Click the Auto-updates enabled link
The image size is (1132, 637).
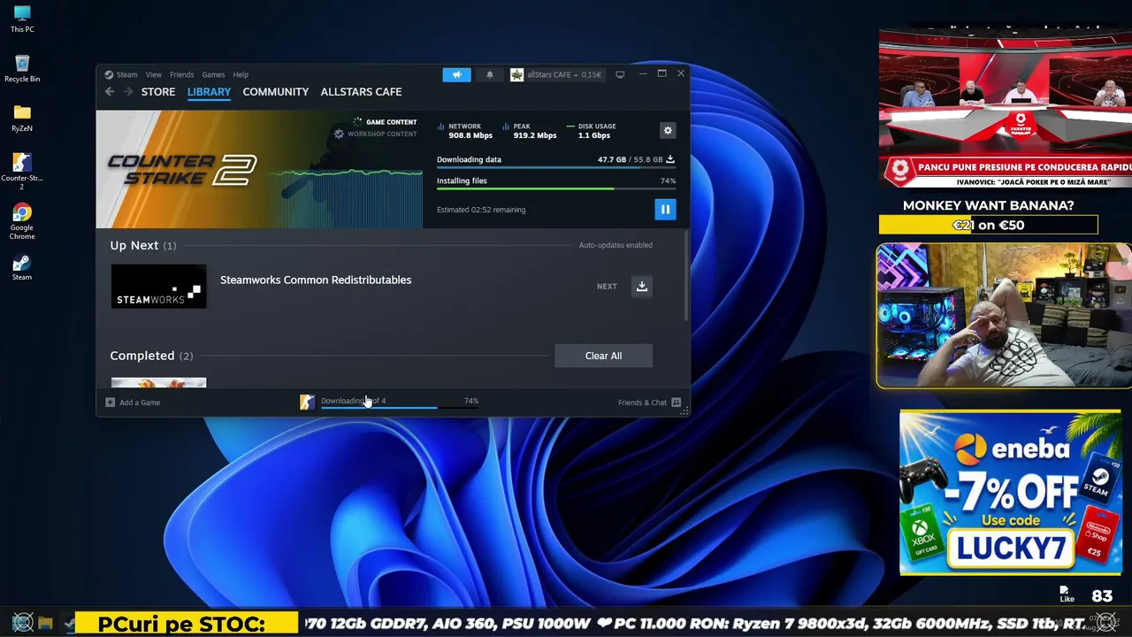pos(616,245)
